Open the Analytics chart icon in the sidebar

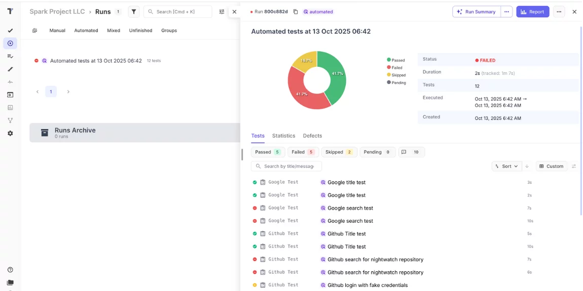(x=10, y=107)
